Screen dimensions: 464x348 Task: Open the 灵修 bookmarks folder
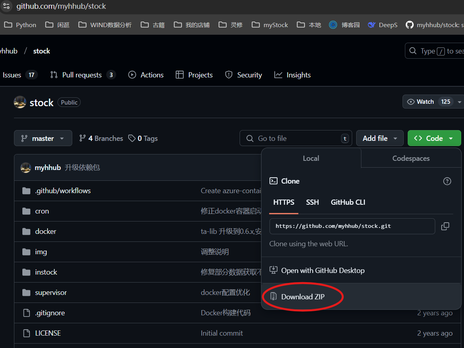[230, 25]
